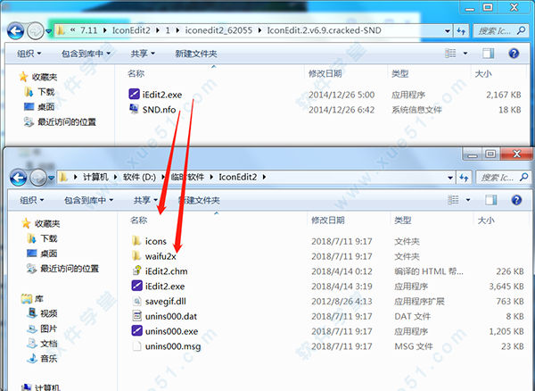This screenshot has height=391, width=535.
Task: Open 组织 menu in lower window
Action: [32, 200]
